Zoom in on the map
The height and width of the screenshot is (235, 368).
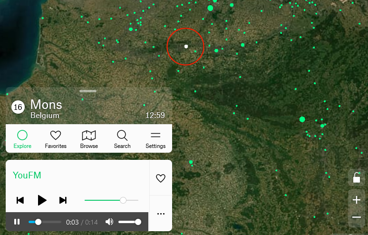coord(356,200)
